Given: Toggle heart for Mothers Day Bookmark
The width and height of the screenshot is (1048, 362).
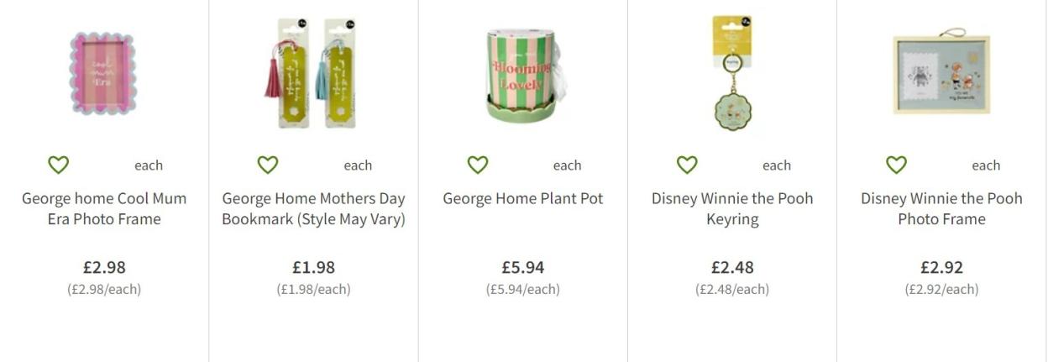Looking at the screenshot, I should 267,165.
